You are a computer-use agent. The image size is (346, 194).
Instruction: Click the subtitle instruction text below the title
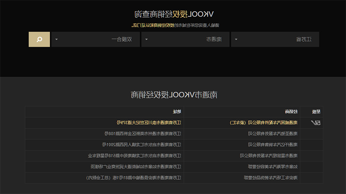(176, 25)
